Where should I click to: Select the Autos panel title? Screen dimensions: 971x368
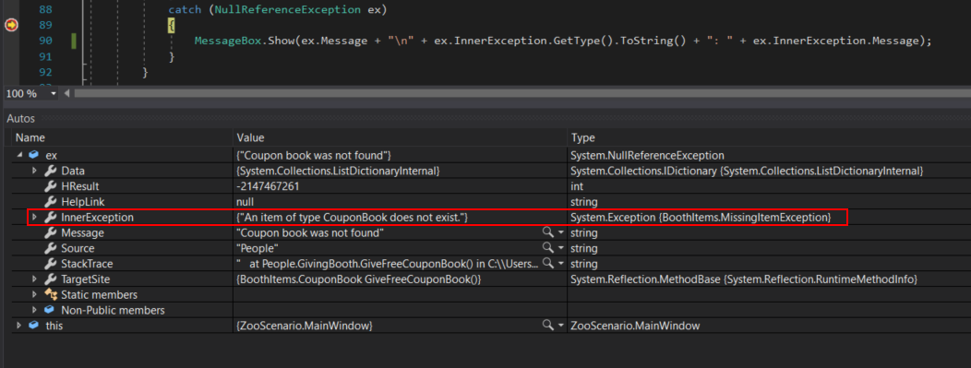[20, 118]
